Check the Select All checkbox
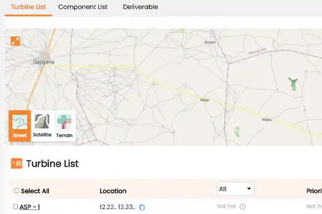322x214 pixels. (x=17, y=191)
